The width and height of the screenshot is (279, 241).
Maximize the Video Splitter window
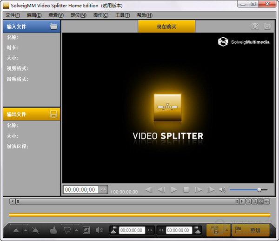click(253, 4)
